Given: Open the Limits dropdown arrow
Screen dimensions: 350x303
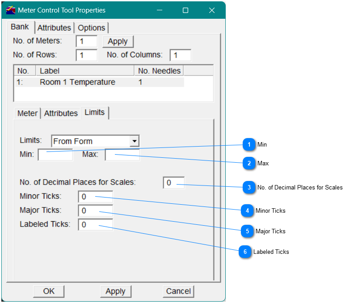Looking at the screenshot, I should (x=135, y=141).
